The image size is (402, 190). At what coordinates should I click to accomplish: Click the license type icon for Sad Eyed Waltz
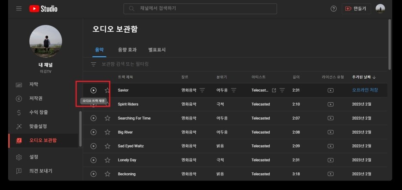[x=331, y=146]
